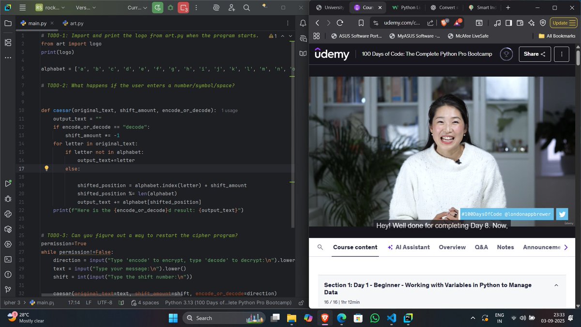Click the Update button in Brave
The width and height of the screenshot is (581, 327).
click(x=563, y=23)
